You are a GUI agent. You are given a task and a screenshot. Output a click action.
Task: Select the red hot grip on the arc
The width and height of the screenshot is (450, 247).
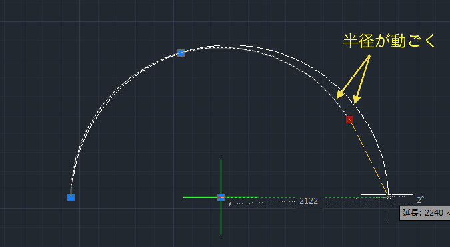coord(349,119)
